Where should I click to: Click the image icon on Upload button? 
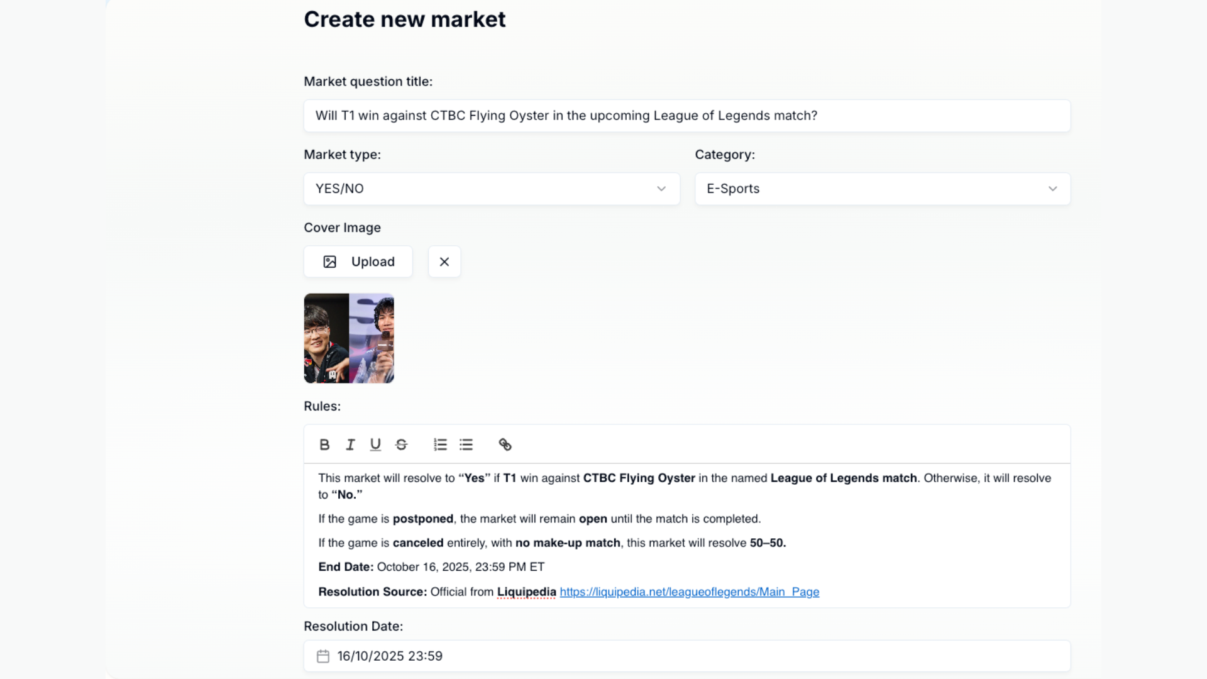coord(330,262)
